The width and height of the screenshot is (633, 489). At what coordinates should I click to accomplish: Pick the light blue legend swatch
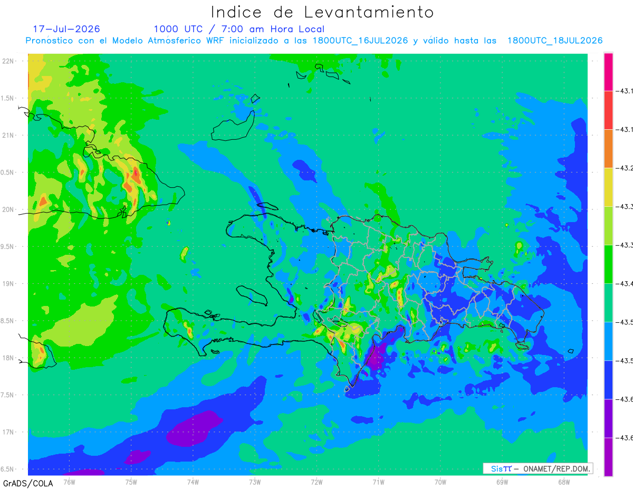[x=608, y=341]
